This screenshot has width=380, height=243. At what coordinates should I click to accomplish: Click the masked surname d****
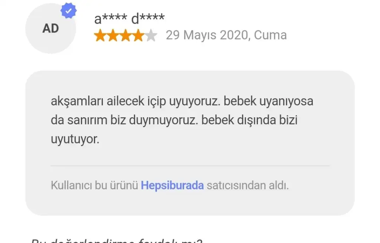[x=148, y=18]
